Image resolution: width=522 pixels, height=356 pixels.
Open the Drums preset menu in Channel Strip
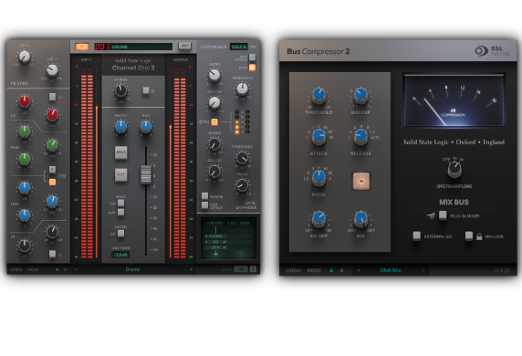[x=133, y=269]
